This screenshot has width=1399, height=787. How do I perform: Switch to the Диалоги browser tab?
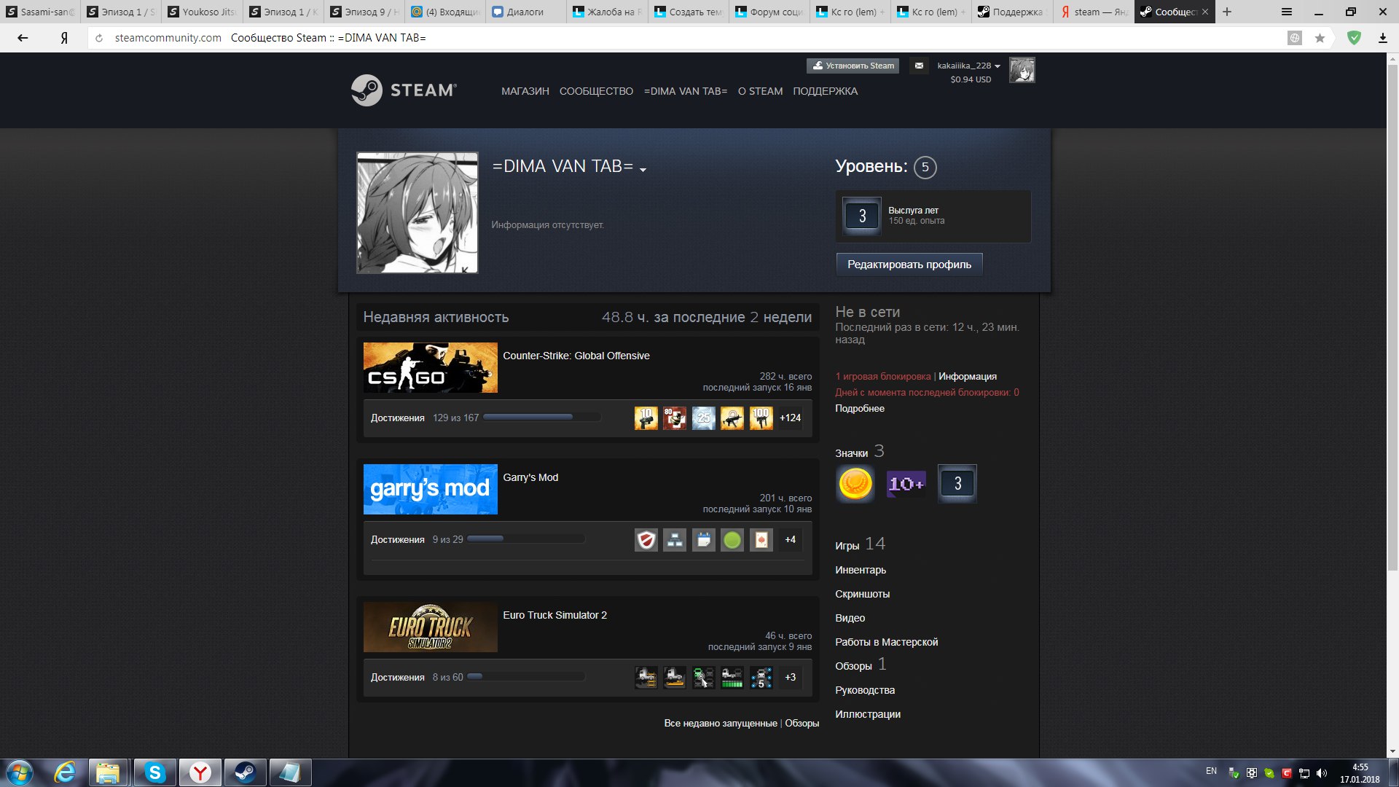coord(525,12)
